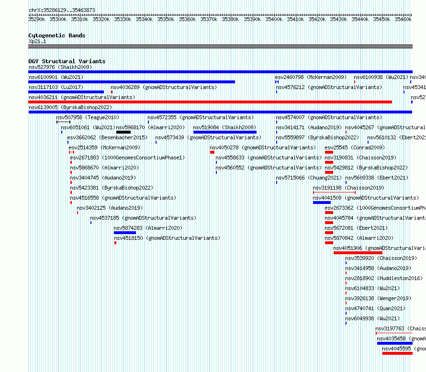This screenshot has height=372, width=426.
Task: Select esv2460798 (McKernan2009) label
Action: [311, 77]
